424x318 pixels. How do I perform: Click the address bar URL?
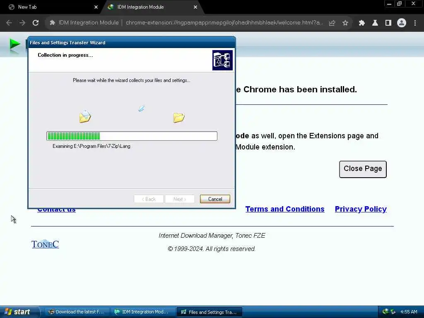pyautogui.click(x=224, y=23)
